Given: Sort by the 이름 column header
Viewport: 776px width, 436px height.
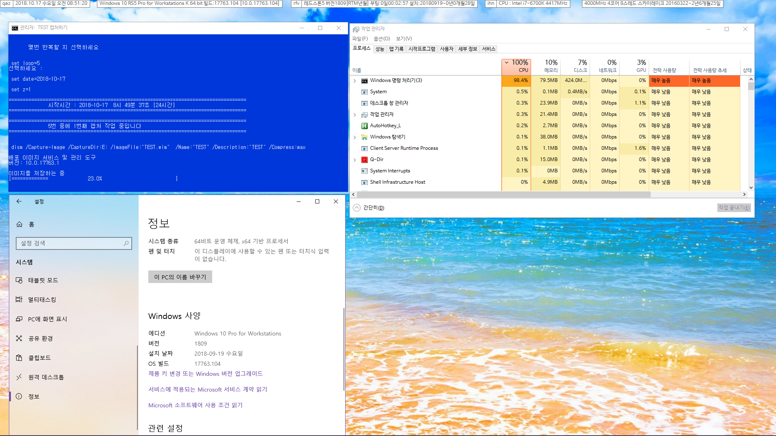Looking at the screenshot, I should [426, 66].
